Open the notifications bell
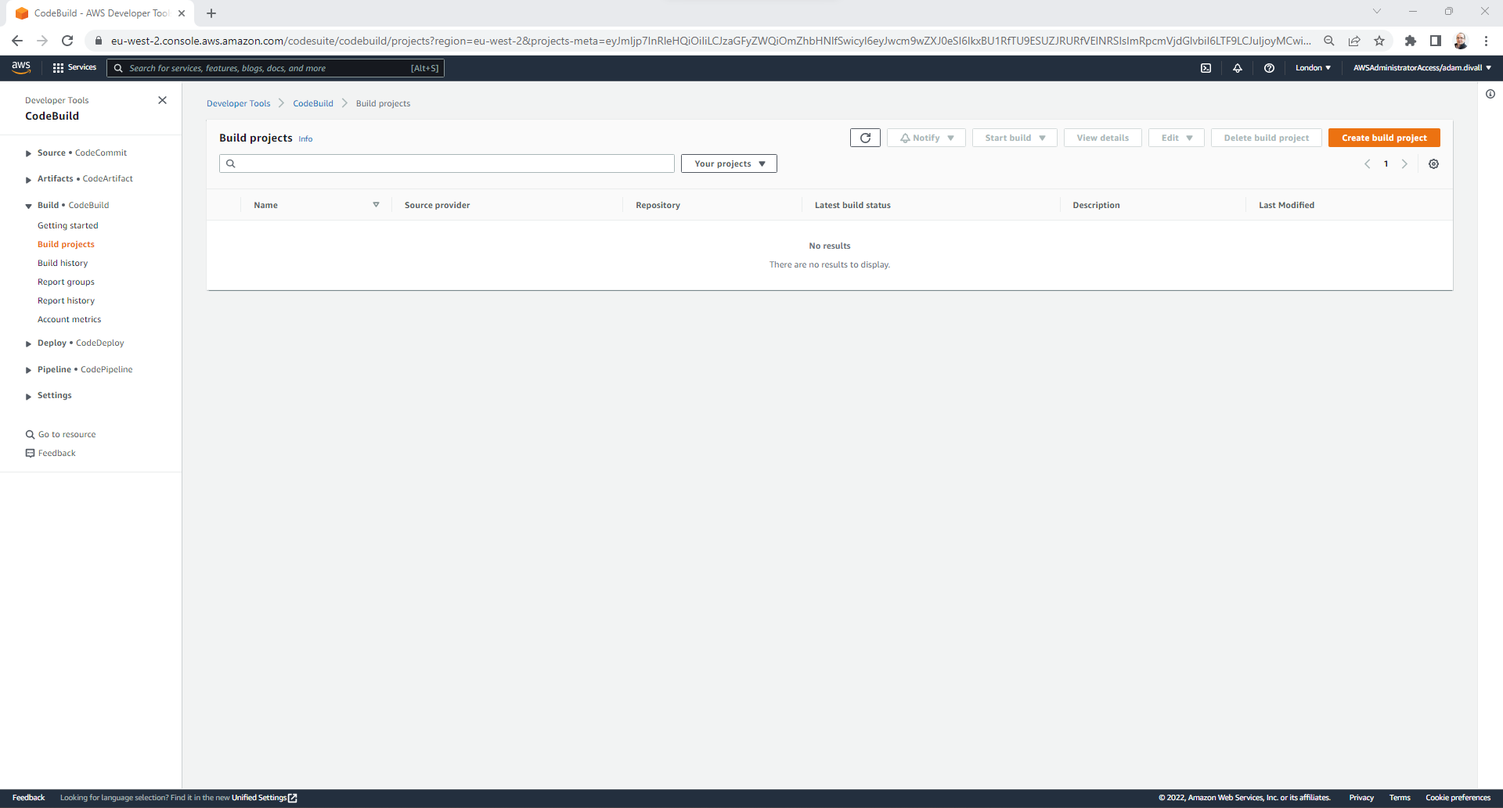1503x808 pixels. (1238, 68)
